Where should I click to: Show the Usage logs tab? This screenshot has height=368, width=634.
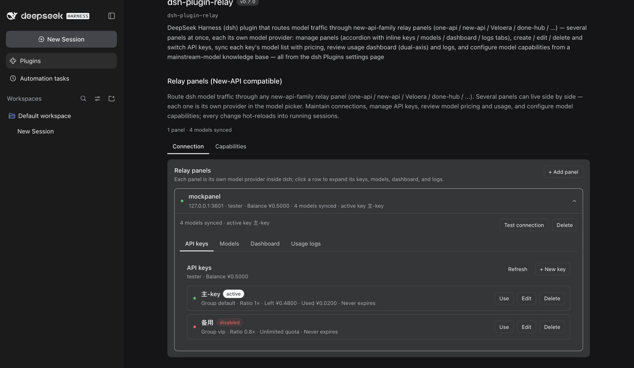click(306, 243)
